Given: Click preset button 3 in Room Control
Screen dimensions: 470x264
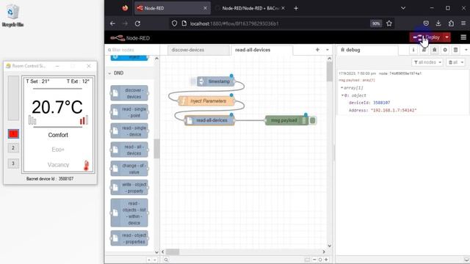Looking at the screenshot, I should (x=13, y=164).
